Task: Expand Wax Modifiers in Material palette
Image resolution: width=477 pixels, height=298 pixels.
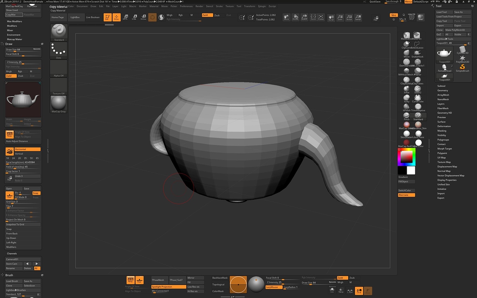Action: (15, 21)
